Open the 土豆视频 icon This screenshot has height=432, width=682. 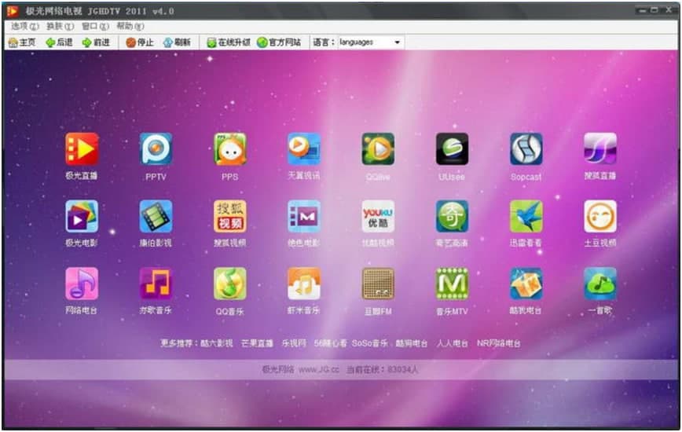click(600, 217)
